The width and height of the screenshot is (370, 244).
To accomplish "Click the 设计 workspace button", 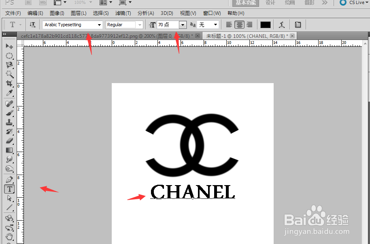I will (270, 3).
